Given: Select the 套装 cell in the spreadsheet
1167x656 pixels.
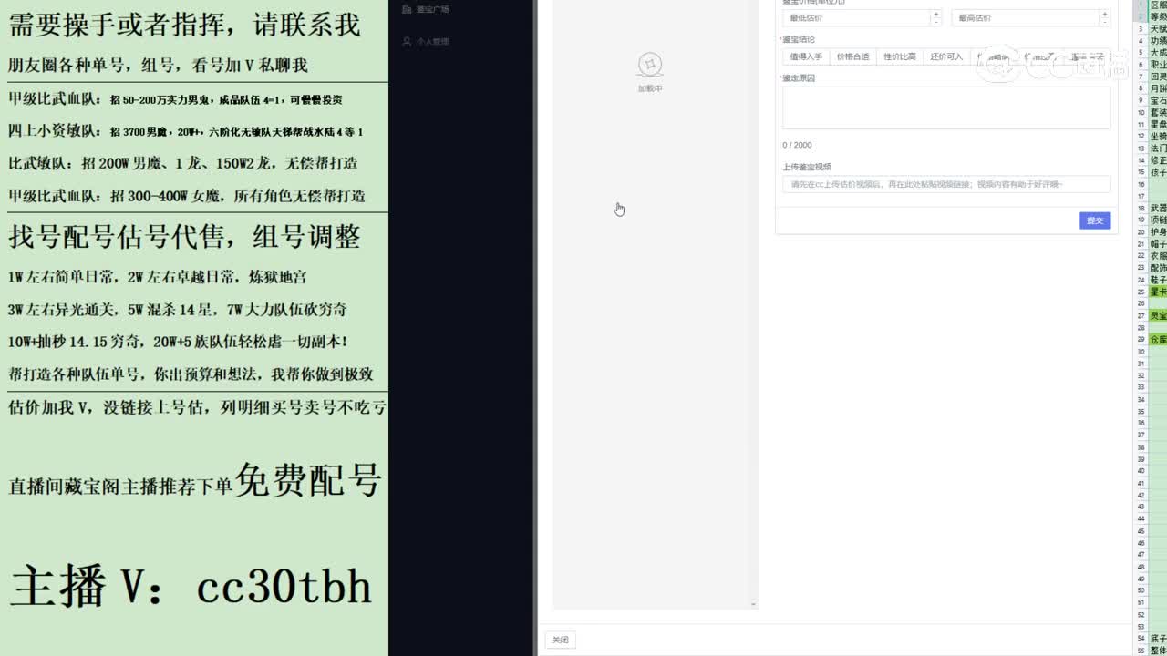Looking at the screenshot, I should [1158, 113].
